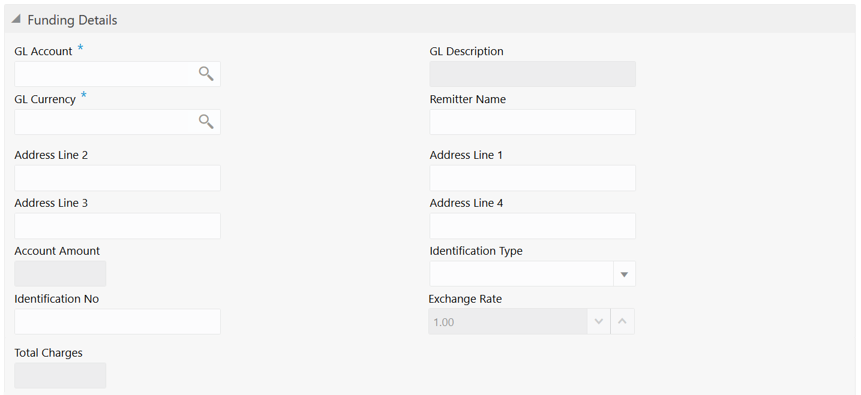Click the Remitter Name input box
The image size is (861, 395).
coord(532,122)
